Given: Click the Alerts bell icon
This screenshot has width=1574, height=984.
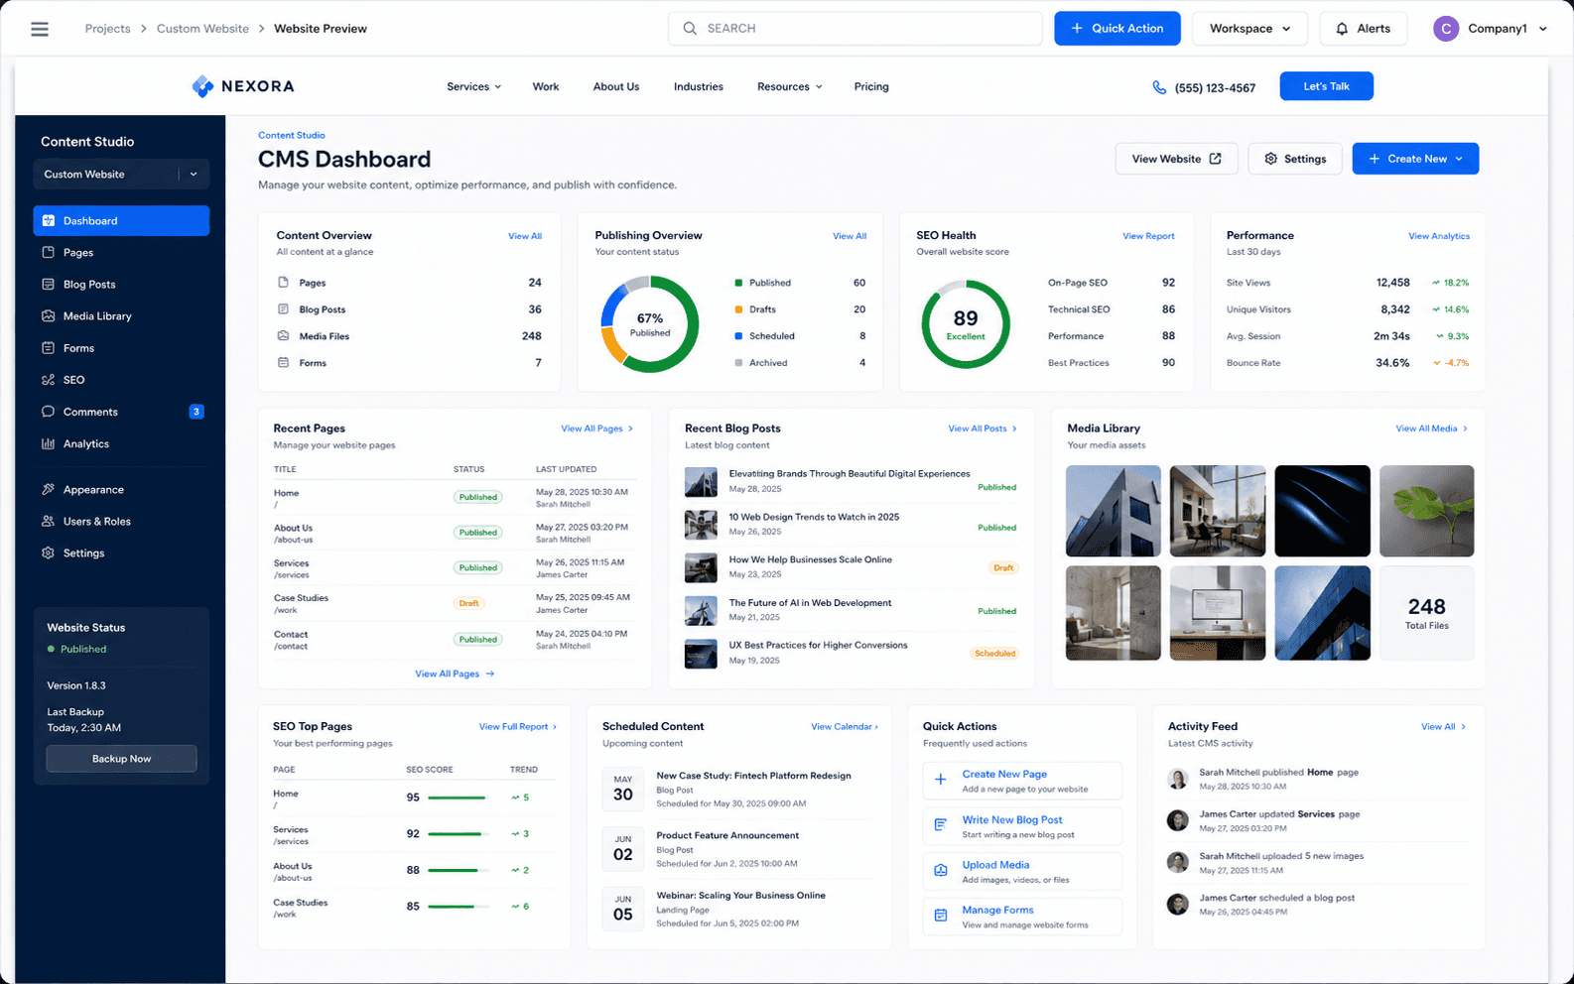Looking at the screenshot, I should point(1342,29).
